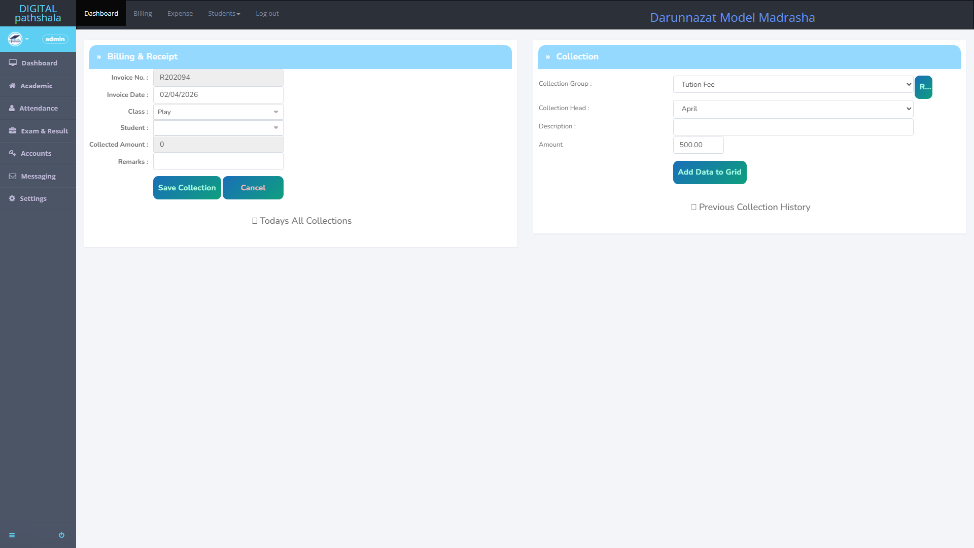Screen dimensions: 974x548
Task: Click the Academic home icon in sidebar
Action: (12, 86)
